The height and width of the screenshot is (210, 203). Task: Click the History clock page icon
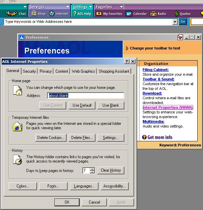coord(17,160)
